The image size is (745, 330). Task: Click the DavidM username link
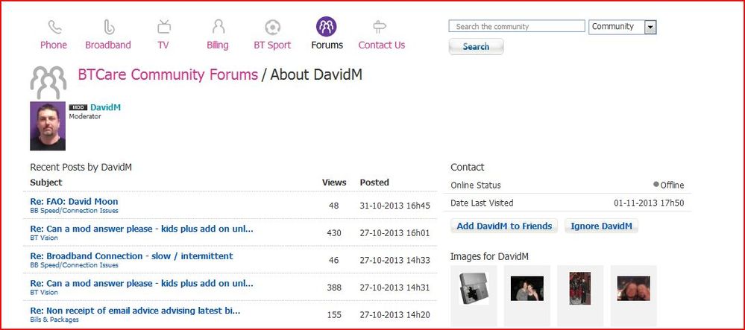point(105,107)
